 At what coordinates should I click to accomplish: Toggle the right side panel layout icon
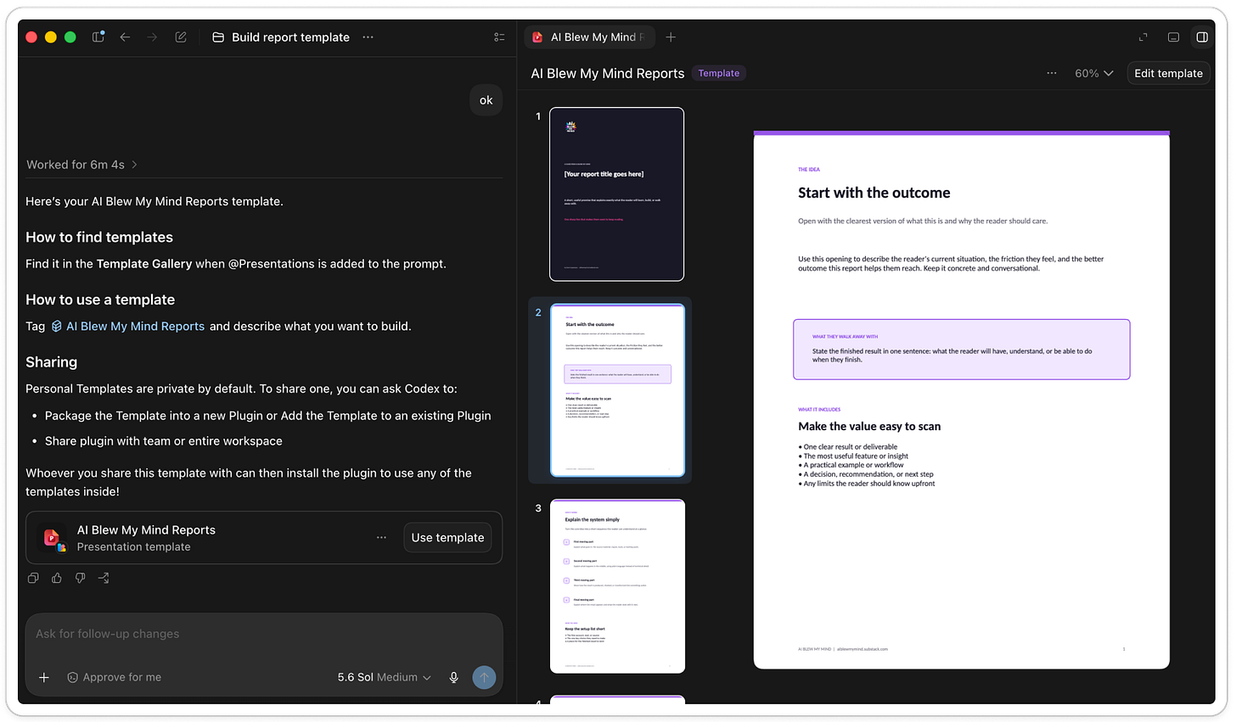pos(1202,37)
